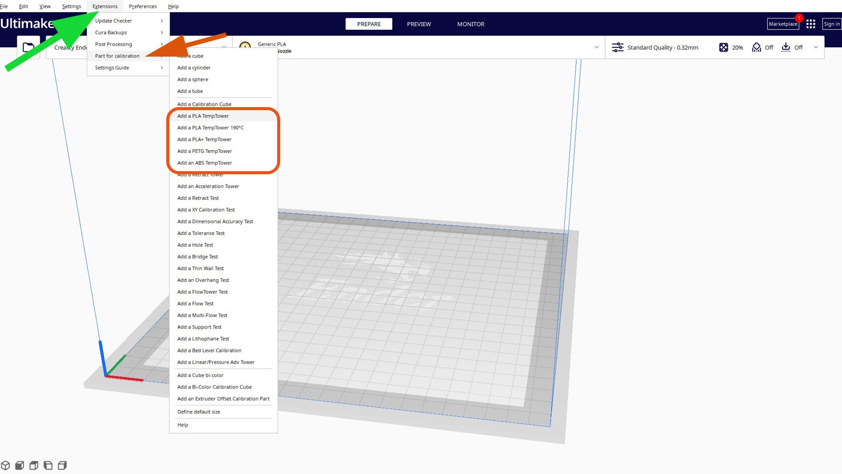Open the Marketplace
Screen dimensions: 842x474
point(783,24)
